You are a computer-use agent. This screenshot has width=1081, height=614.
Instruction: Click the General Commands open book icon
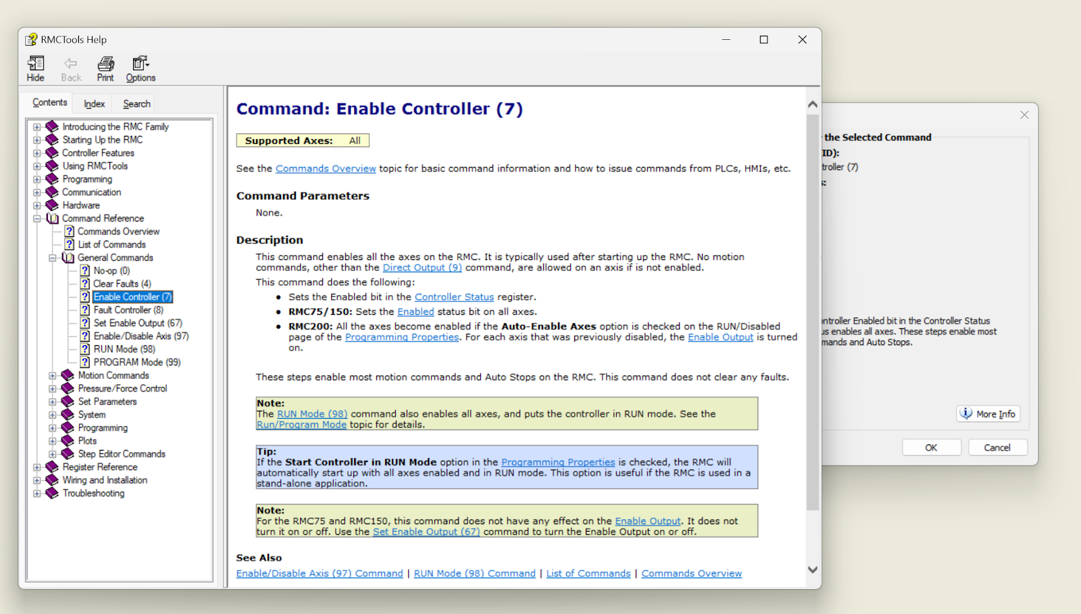[68, 258]
